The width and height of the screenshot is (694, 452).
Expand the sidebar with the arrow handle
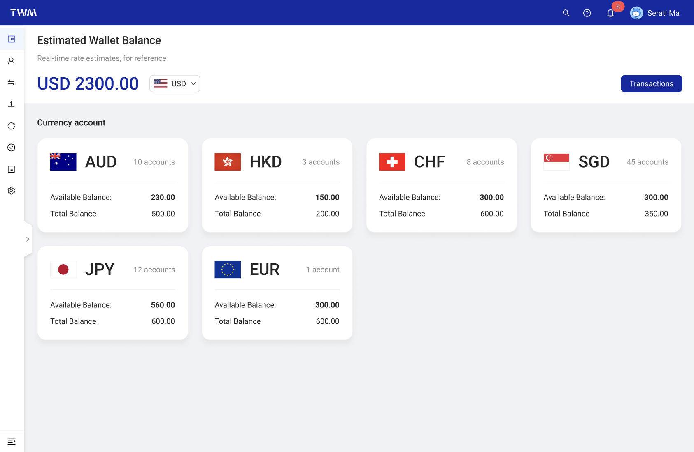(28, 239)
